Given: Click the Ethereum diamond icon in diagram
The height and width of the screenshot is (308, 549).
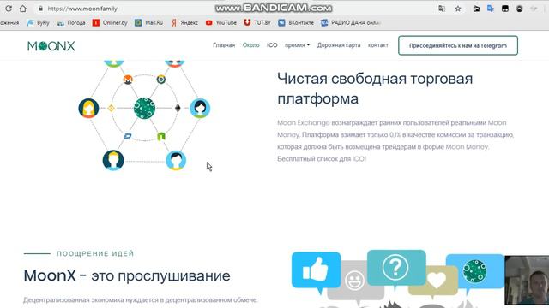Looking at the screenshot, I should [178, 108].
